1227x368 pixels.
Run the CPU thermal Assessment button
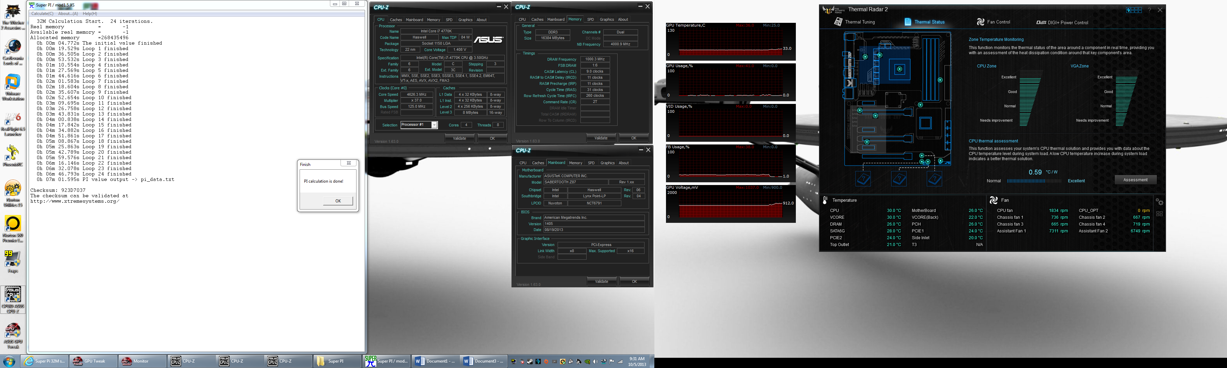pos(1136,180)
